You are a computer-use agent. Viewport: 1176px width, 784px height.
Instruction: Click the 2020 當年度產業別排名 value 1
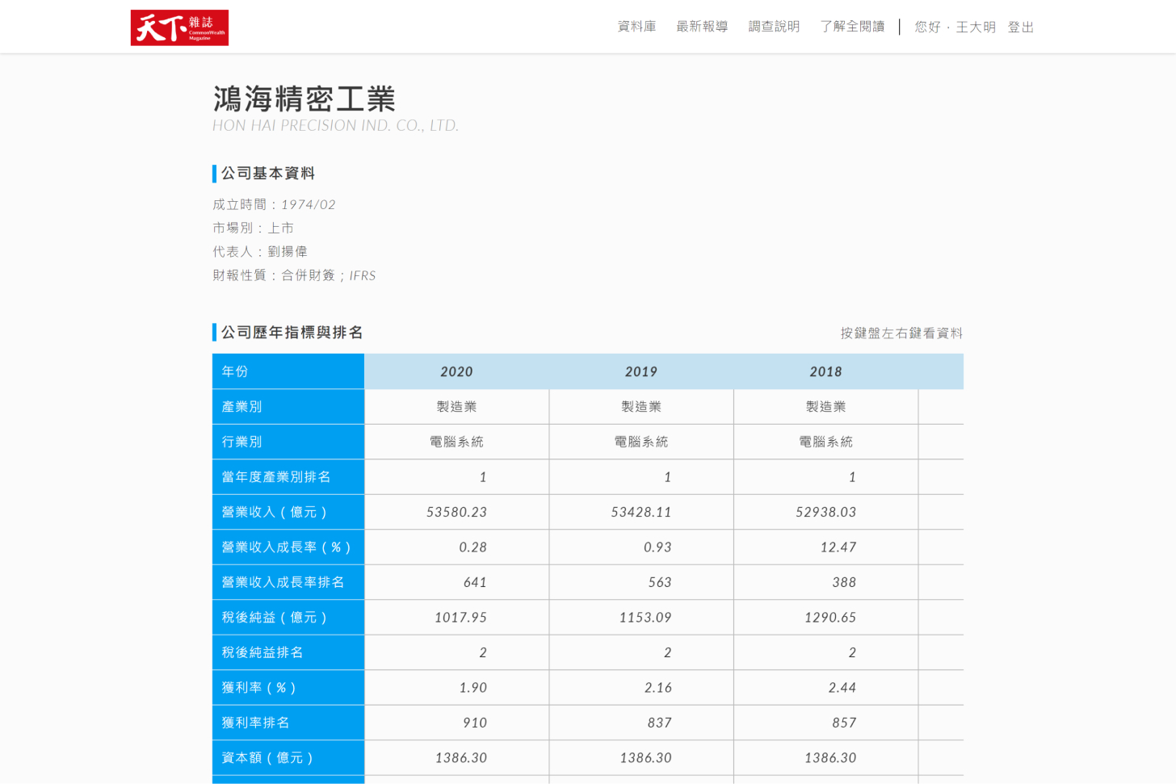pos(483,477)
